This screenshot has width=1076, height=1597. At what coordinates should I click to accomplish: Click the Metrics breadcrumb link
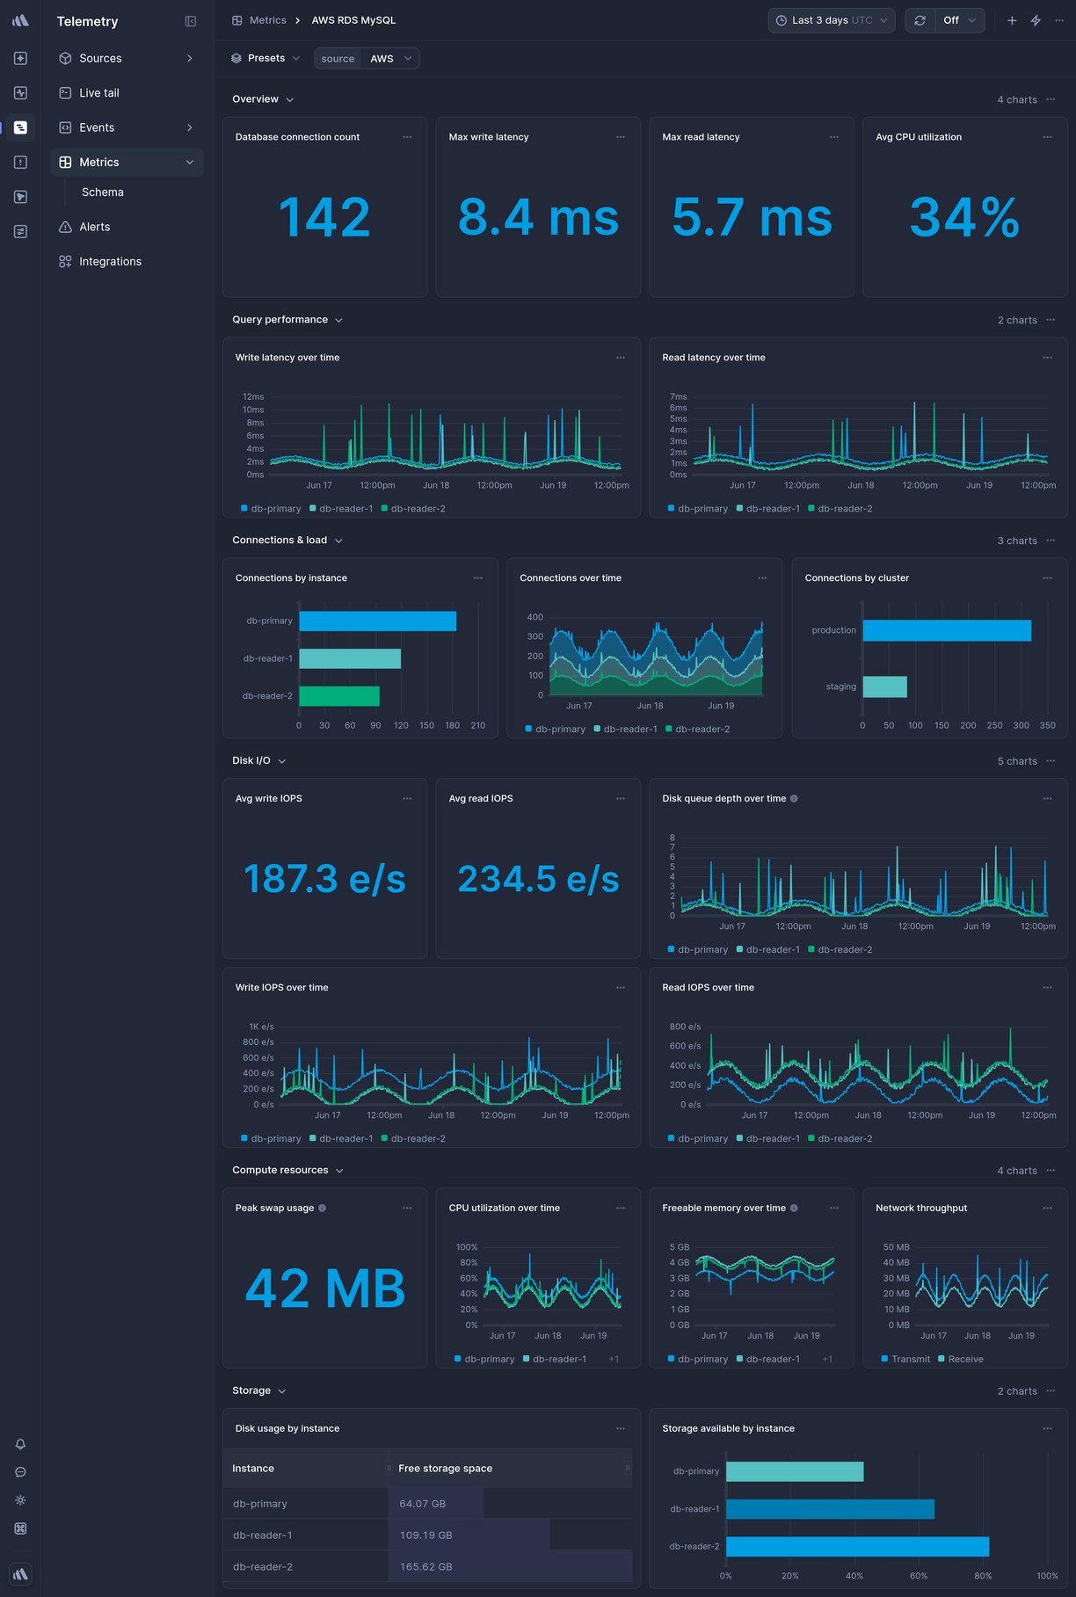(258, 20)
